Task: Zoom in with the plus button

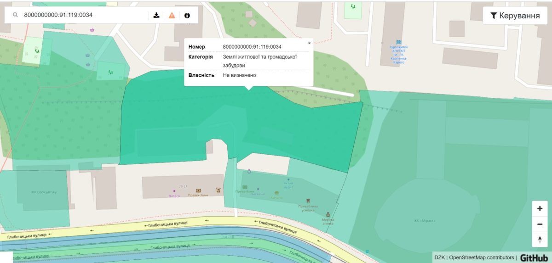Action: tap(540, 208)
